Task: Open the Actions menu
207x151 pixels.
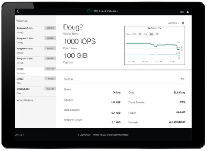Action: click(174, 23)
